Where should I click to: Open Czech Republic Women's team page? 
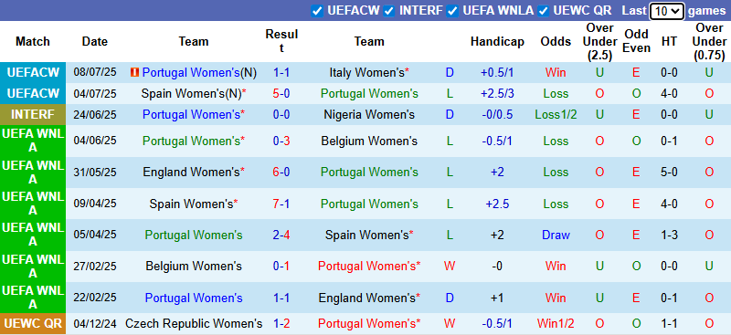(194, 323)
